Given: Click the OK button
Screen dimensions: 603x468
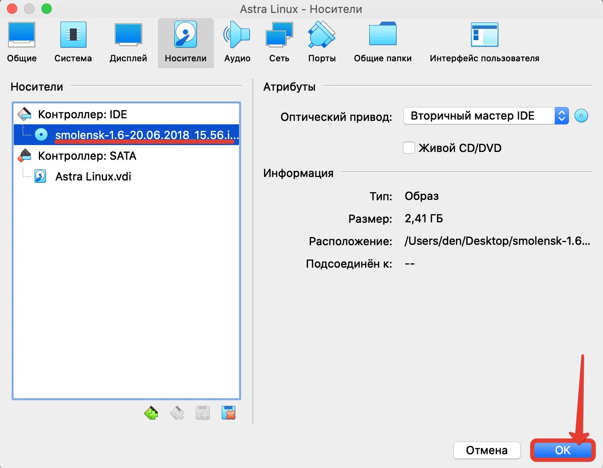Looking at the screenshot, I should [562, 450].
